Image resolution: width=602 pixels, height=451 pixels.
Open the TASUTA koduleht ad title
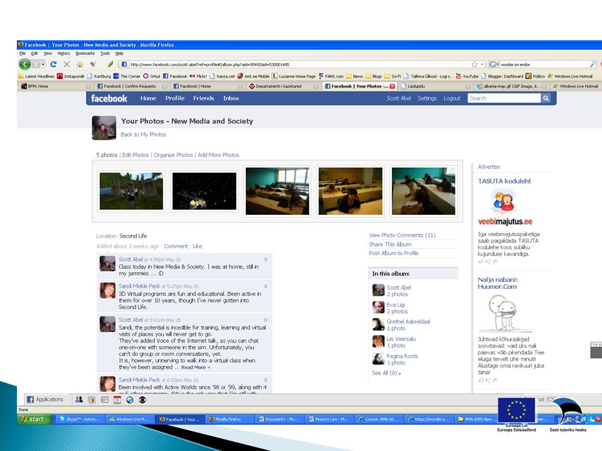pos(504,181)
